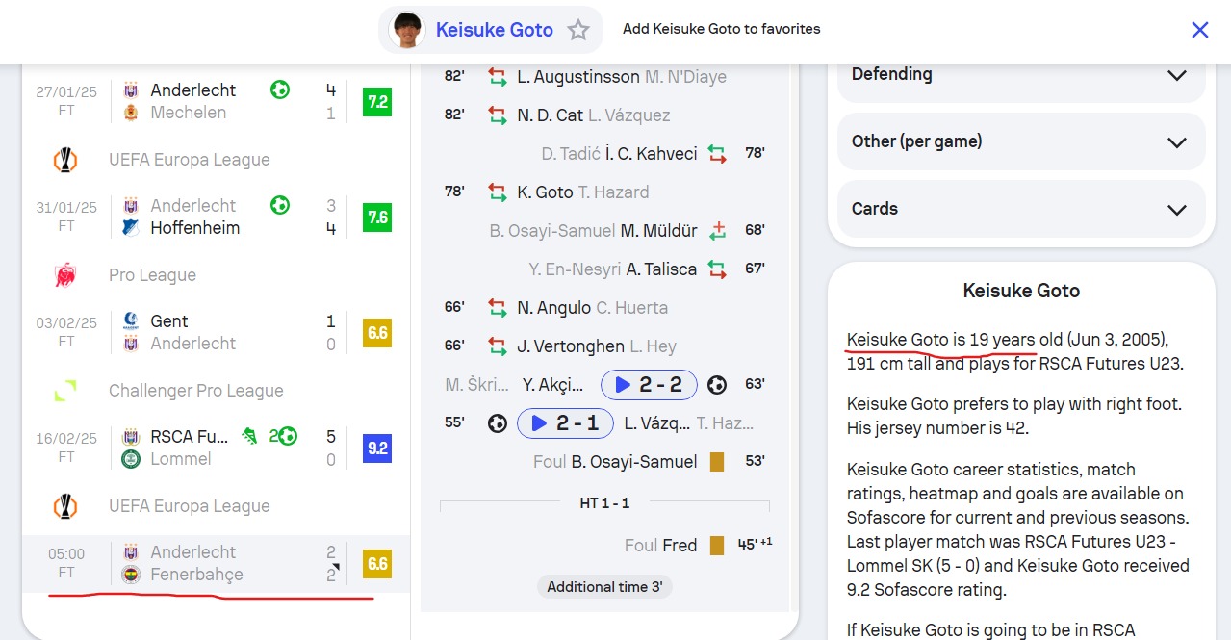The height and width of the screenshot is (640, 1231).
Task: Open the Pro League competition logo
Action: 64,275
